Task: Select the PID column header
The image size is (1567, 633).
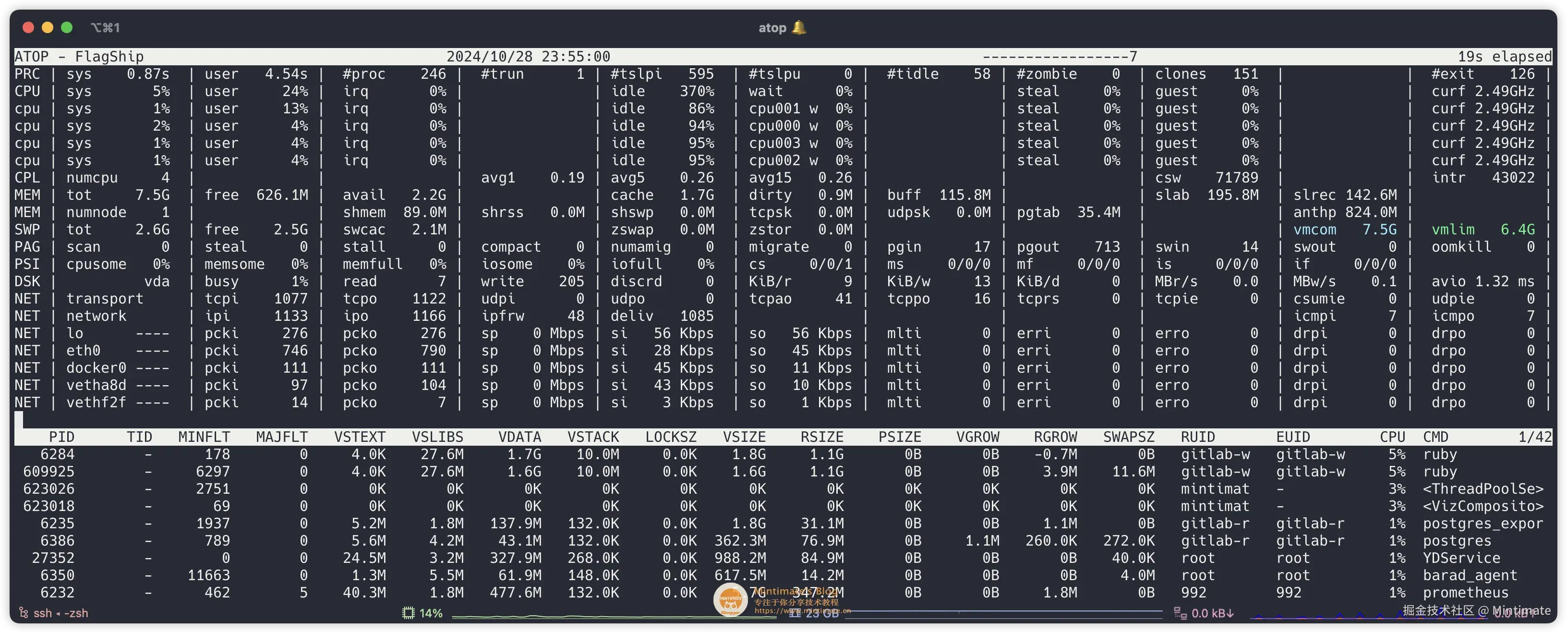Action: [x=61, y=437]
